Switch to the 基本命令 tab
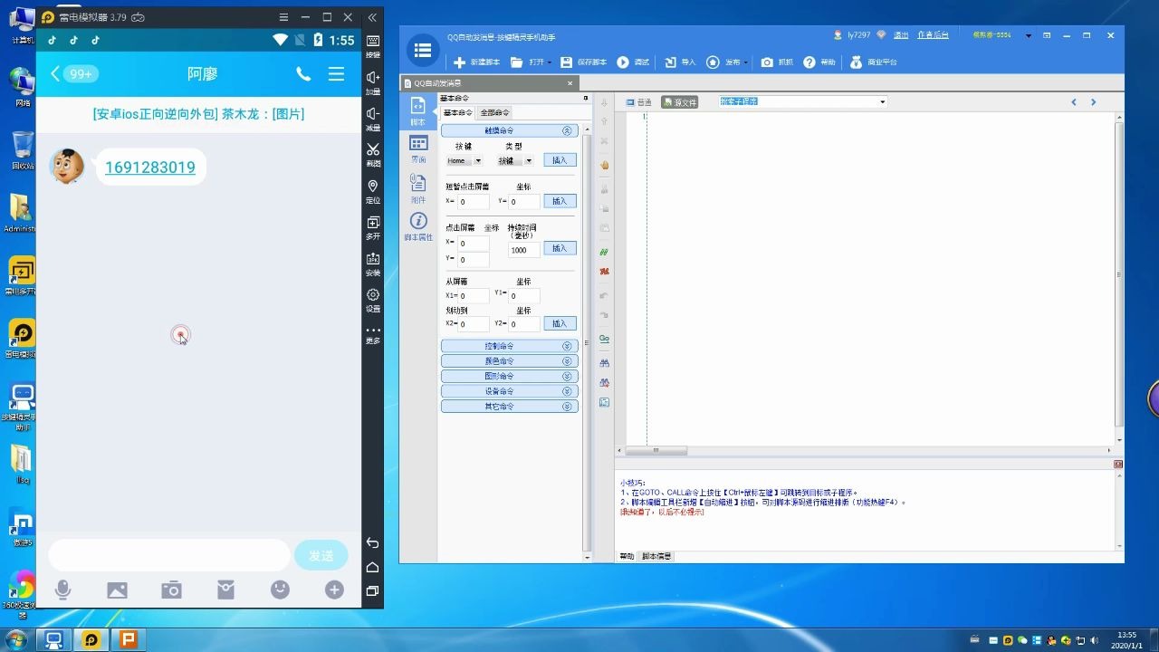This screenshot has width=1159, height=652. click(x=457, y=113)
